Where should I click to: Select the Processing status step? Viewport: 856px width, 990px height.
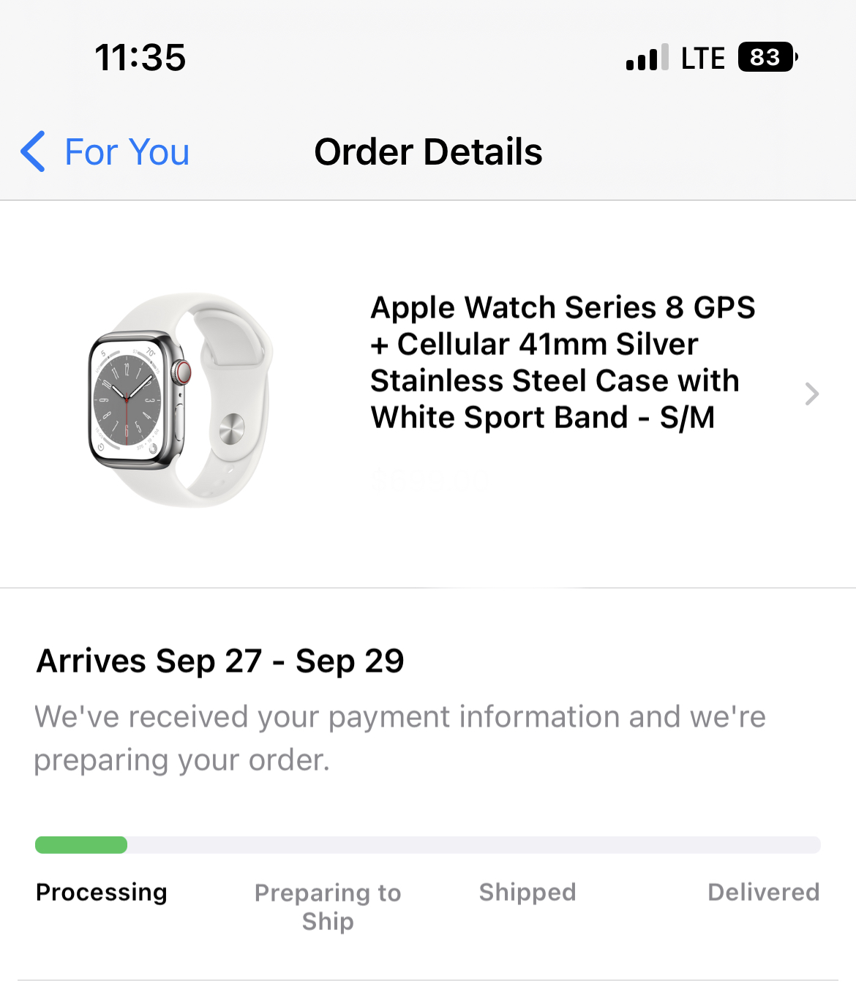tap(102, 892)
